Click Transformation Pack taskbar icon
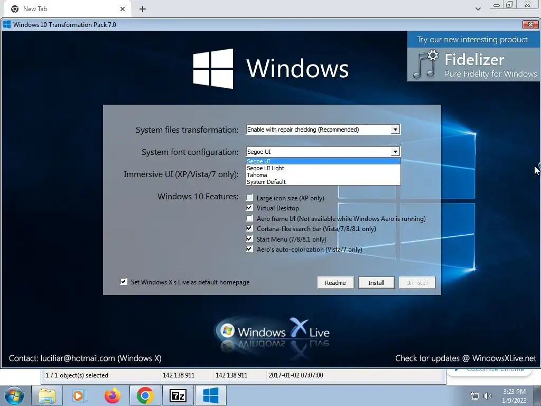541x406 pixels. (x=210, y=395)
